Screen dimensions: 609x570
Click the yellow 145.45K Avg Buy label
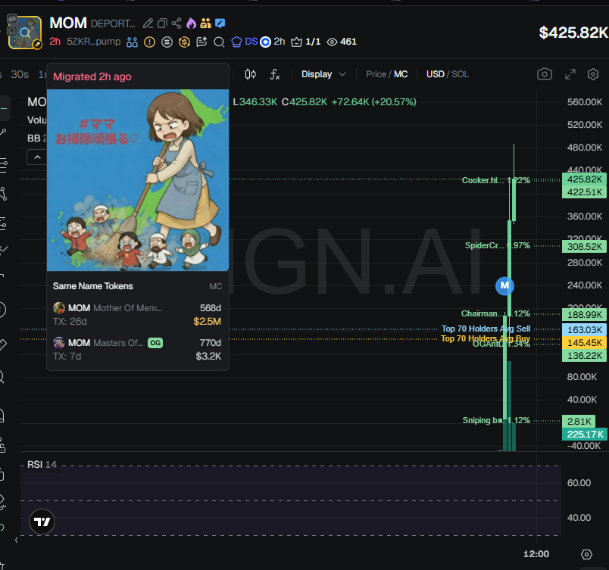584,343
